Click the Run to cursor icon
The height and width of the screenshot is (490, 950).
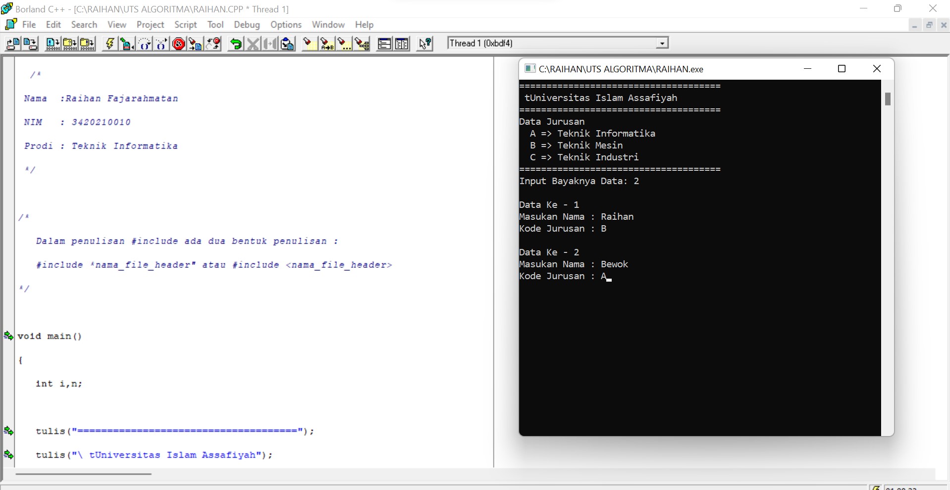click(127, 44)
